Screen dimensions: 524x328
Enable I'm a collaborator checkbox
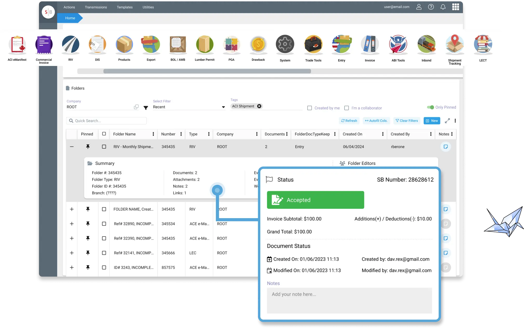(346, 108)
